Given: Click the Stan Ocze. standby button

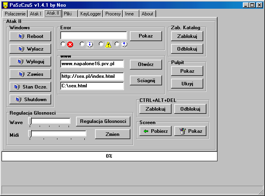Looking at the screenshot, I should click(x=31, y=87).
